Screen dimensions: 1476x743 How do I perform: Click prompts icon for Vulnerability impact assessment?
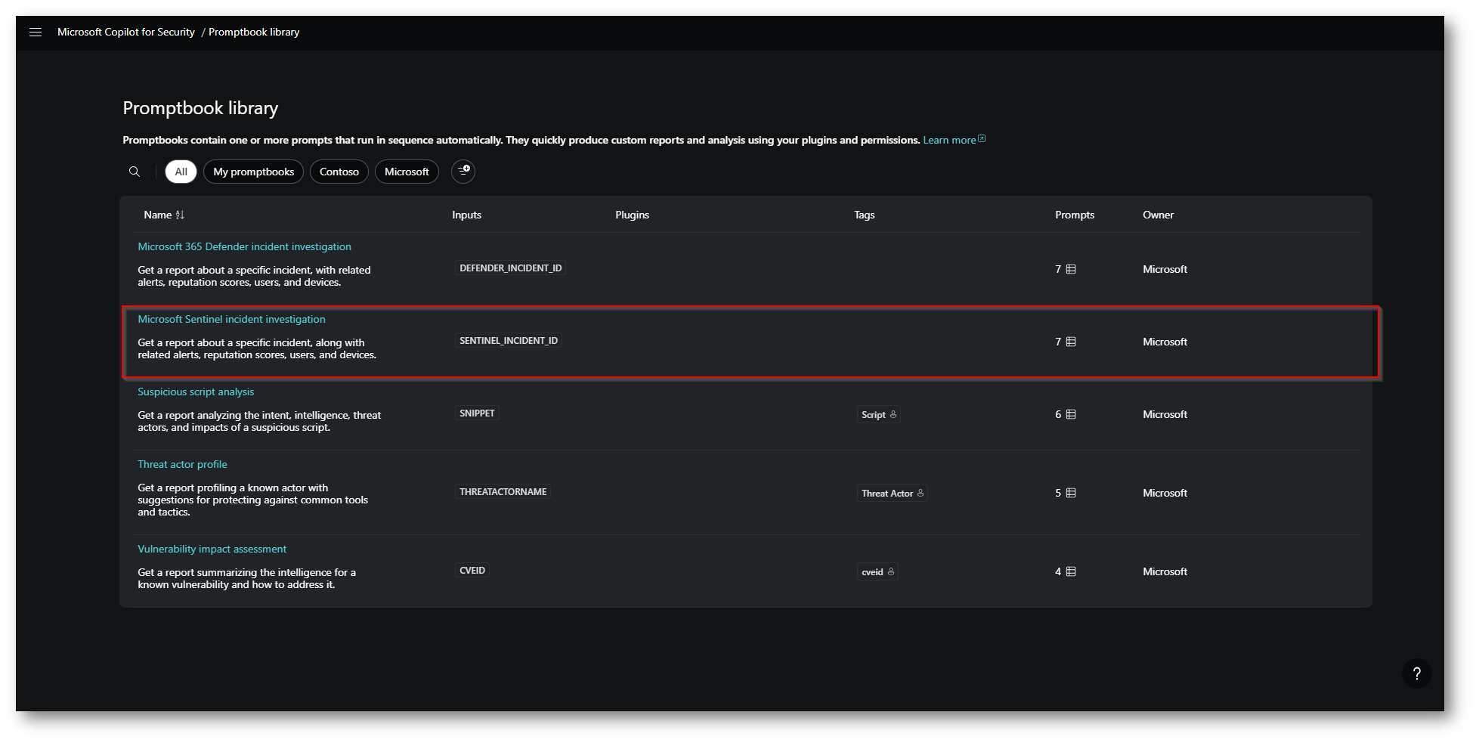[x=1071, y=572]
